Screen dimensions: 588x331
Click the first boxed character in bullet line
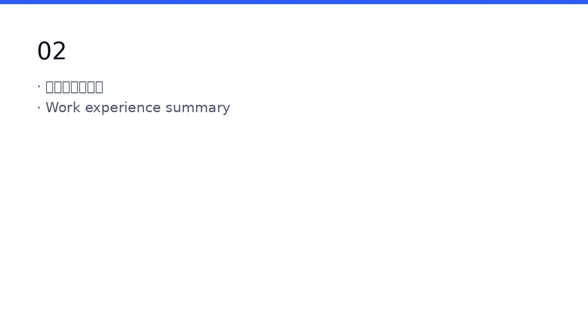(x=50, y=87)
